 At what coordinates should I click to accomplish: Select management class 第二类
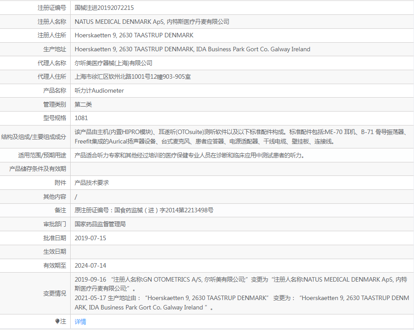pos(83,104)
